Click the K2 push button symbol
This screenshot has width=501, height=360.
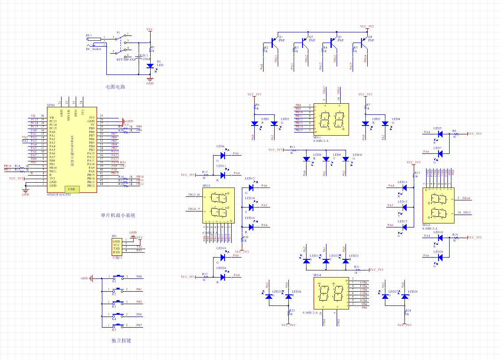(x=117, y=290)
